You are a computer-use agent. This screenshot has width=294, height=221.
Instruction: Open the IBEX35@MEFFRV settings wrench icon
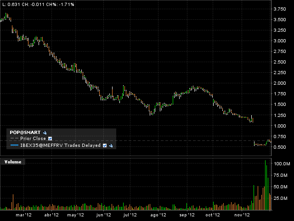point(111,145)
